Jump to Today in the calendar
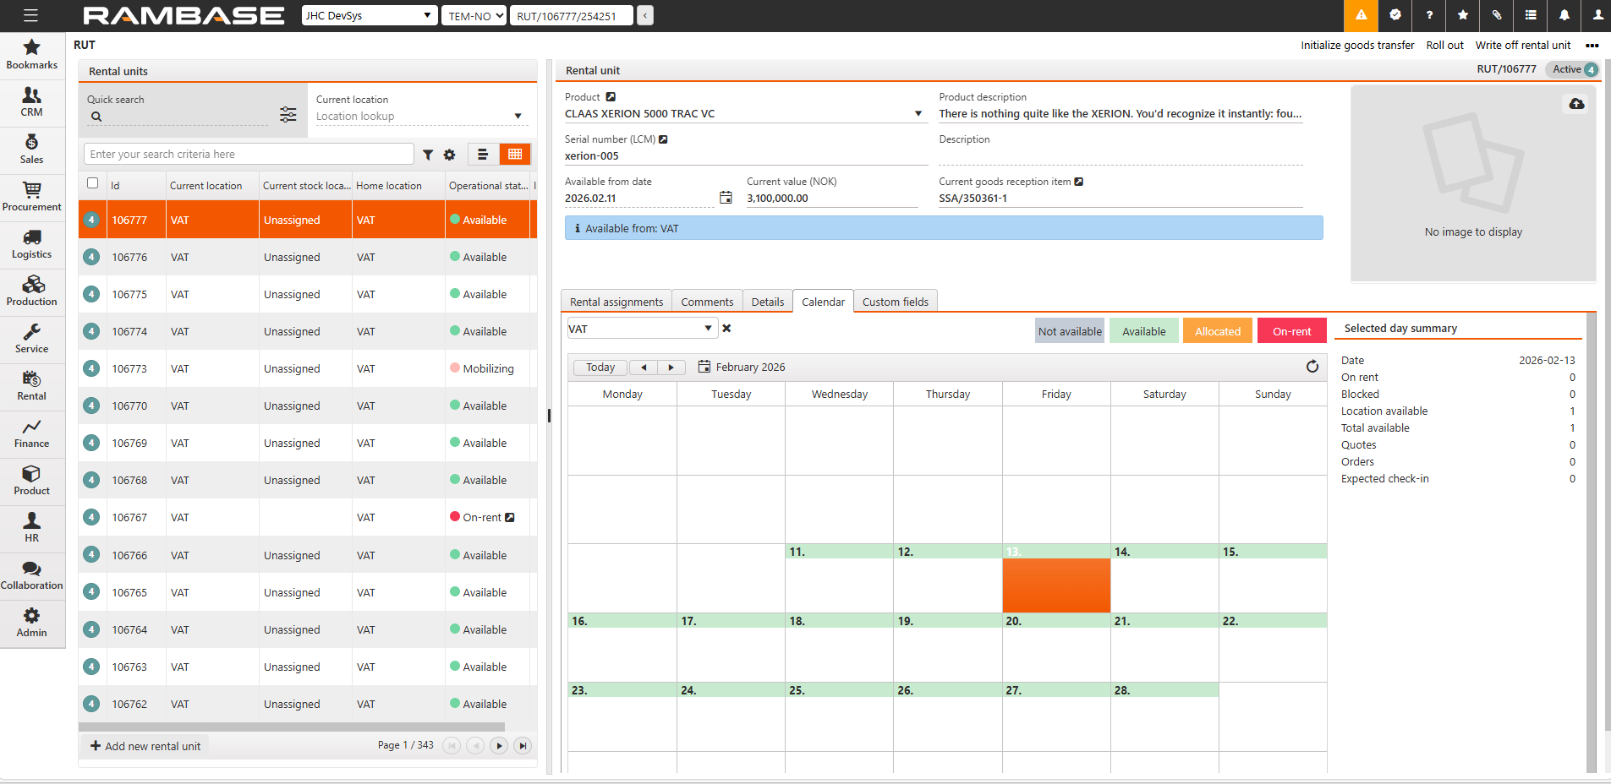Screen dimensions: 1611x784 pyautogui.click(x=600, y=367)
